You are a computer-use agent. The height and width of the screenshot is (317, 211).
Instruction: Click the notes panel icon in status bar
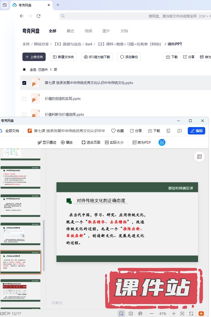tap(131, 314)
